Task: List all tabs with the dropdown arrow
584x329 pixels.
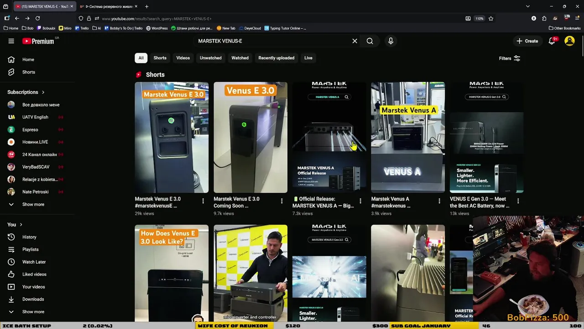Action: point(527,6)
